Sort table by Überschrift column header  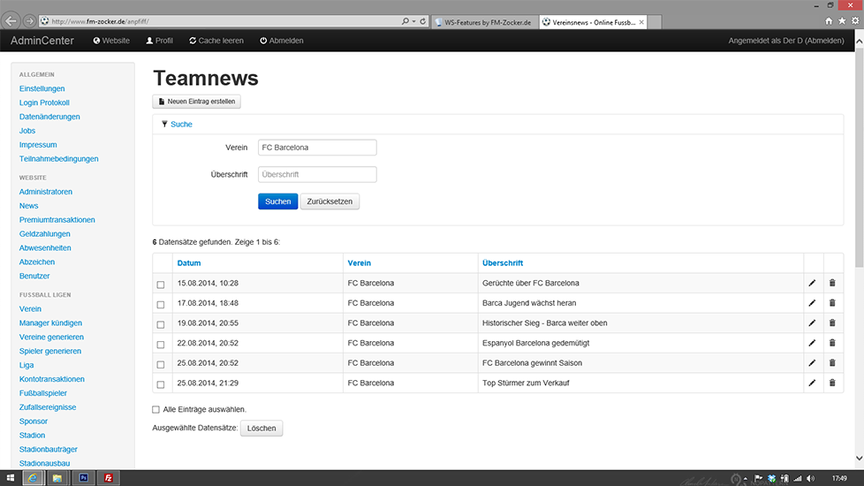tap(503, 263)
